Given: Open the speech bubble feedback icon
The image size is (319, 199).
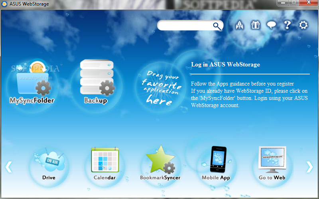Looking at the screenshot, I should 272,25.
